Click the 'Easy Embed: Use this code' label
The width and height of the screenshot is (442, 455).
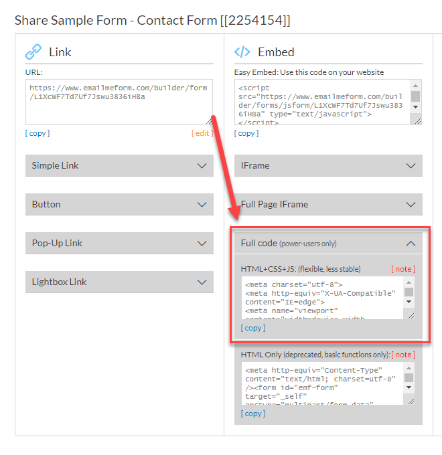[309, 72]
